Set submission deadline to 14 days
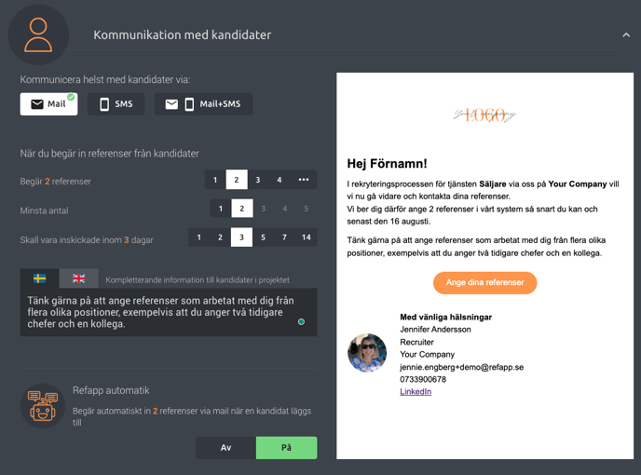 click(x=307, y=237)
